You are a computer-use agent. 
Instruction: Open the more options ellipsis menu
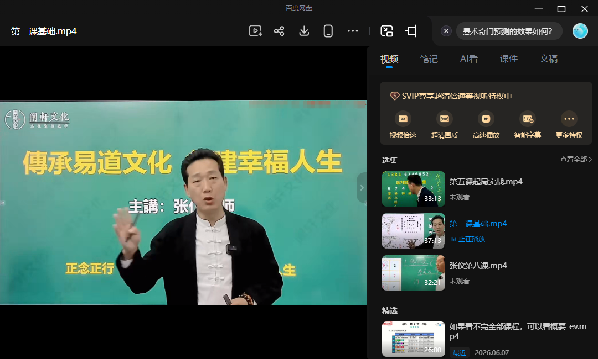[353, 31]
